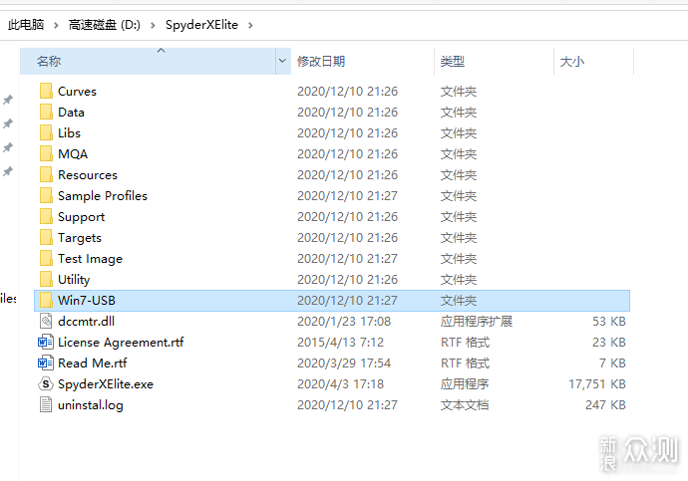Sort by 名称 column header
The width and height of the screenshot is (688, 481).
click(x=149, y=61)
